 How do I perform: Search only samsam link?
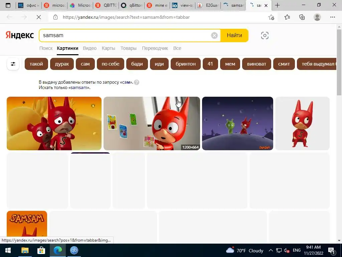tap(79, 88)
